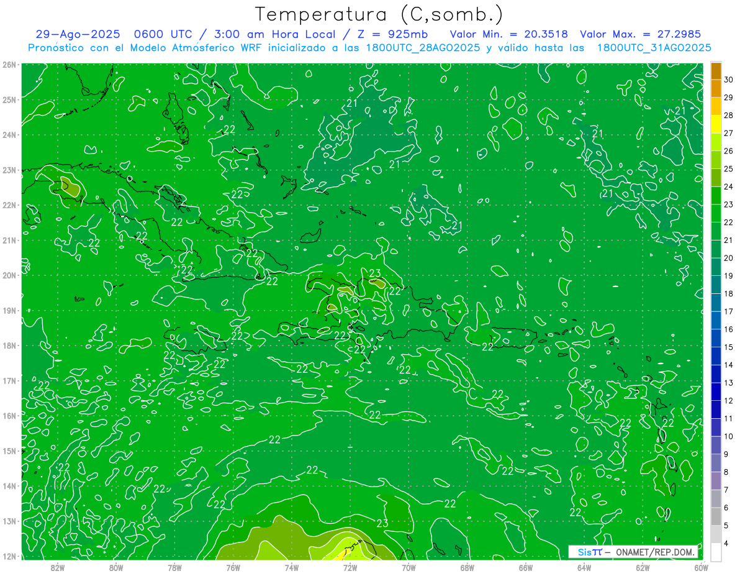The width and height of the screenshot is (745, 576).
Task: Click the green legend band between 22 and 23
Action: [x=716, y=213]
